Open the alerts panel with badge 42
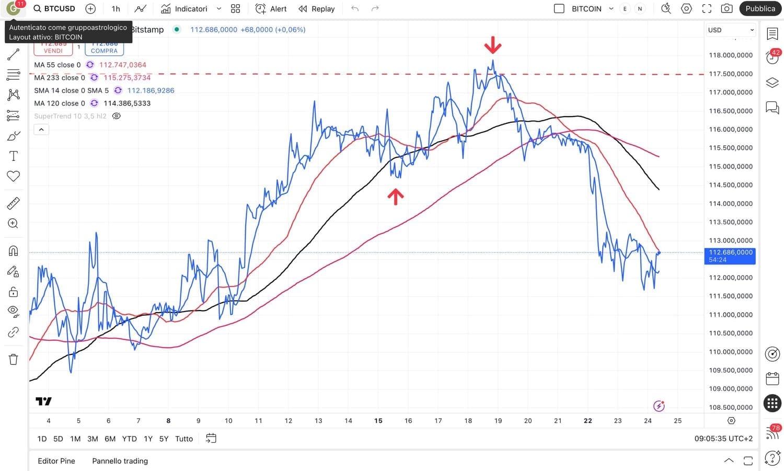This screenshot has width=784, height=471. pos(772,57)
